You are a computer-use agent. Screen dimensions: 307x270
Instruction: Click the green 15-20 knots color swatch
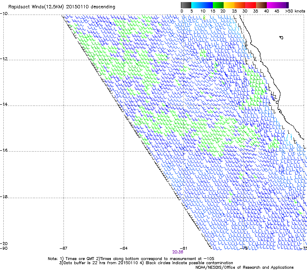(218, 5)
